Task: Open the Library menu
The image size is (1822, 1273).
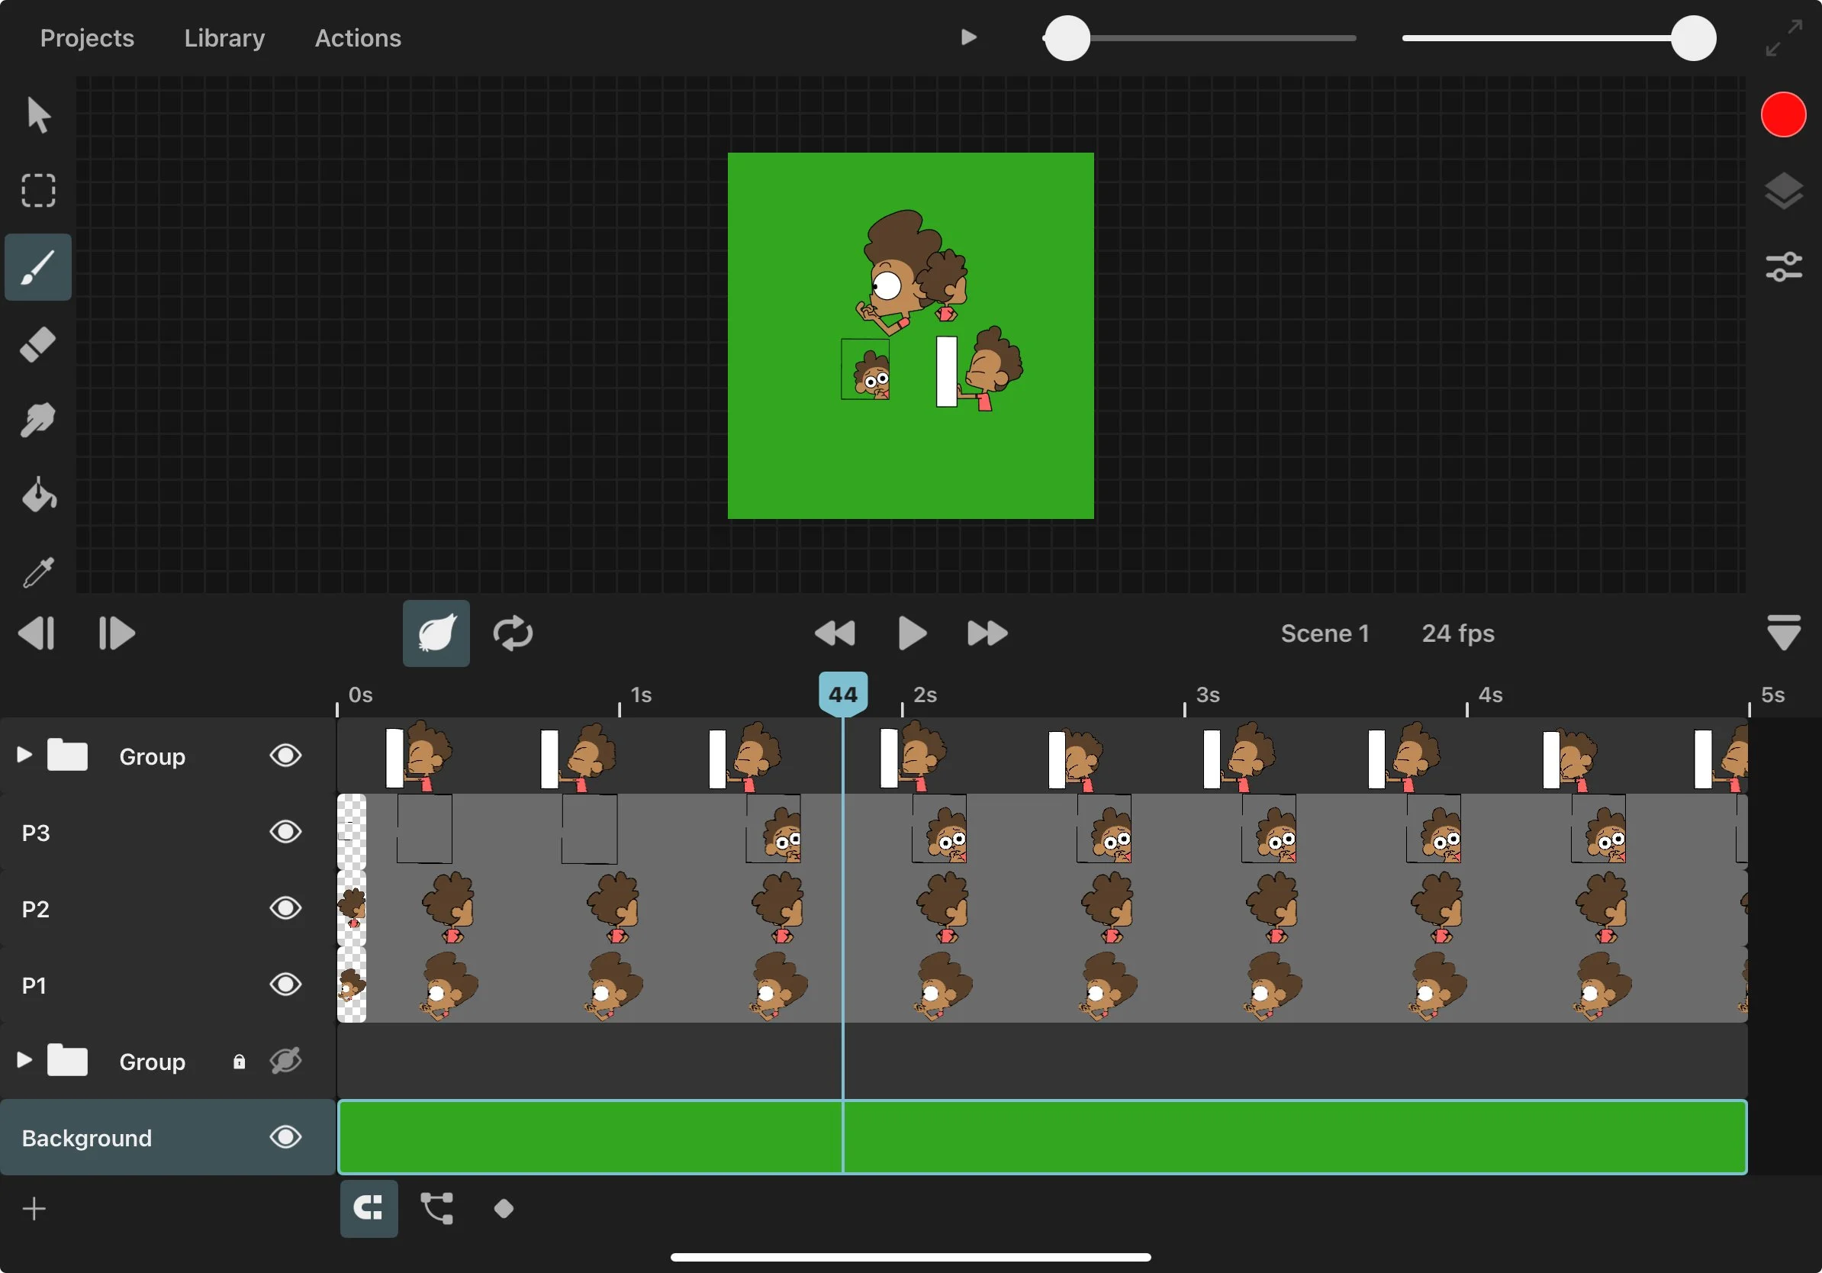Action: point(224,38)
